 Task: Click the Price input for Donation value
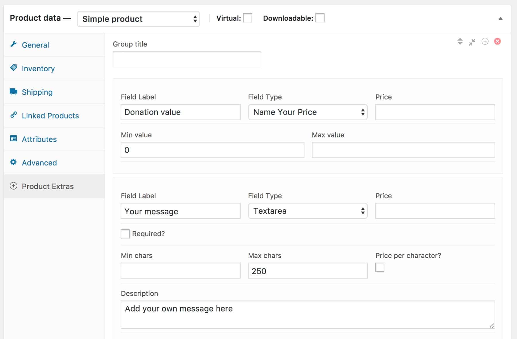(435, 112)
